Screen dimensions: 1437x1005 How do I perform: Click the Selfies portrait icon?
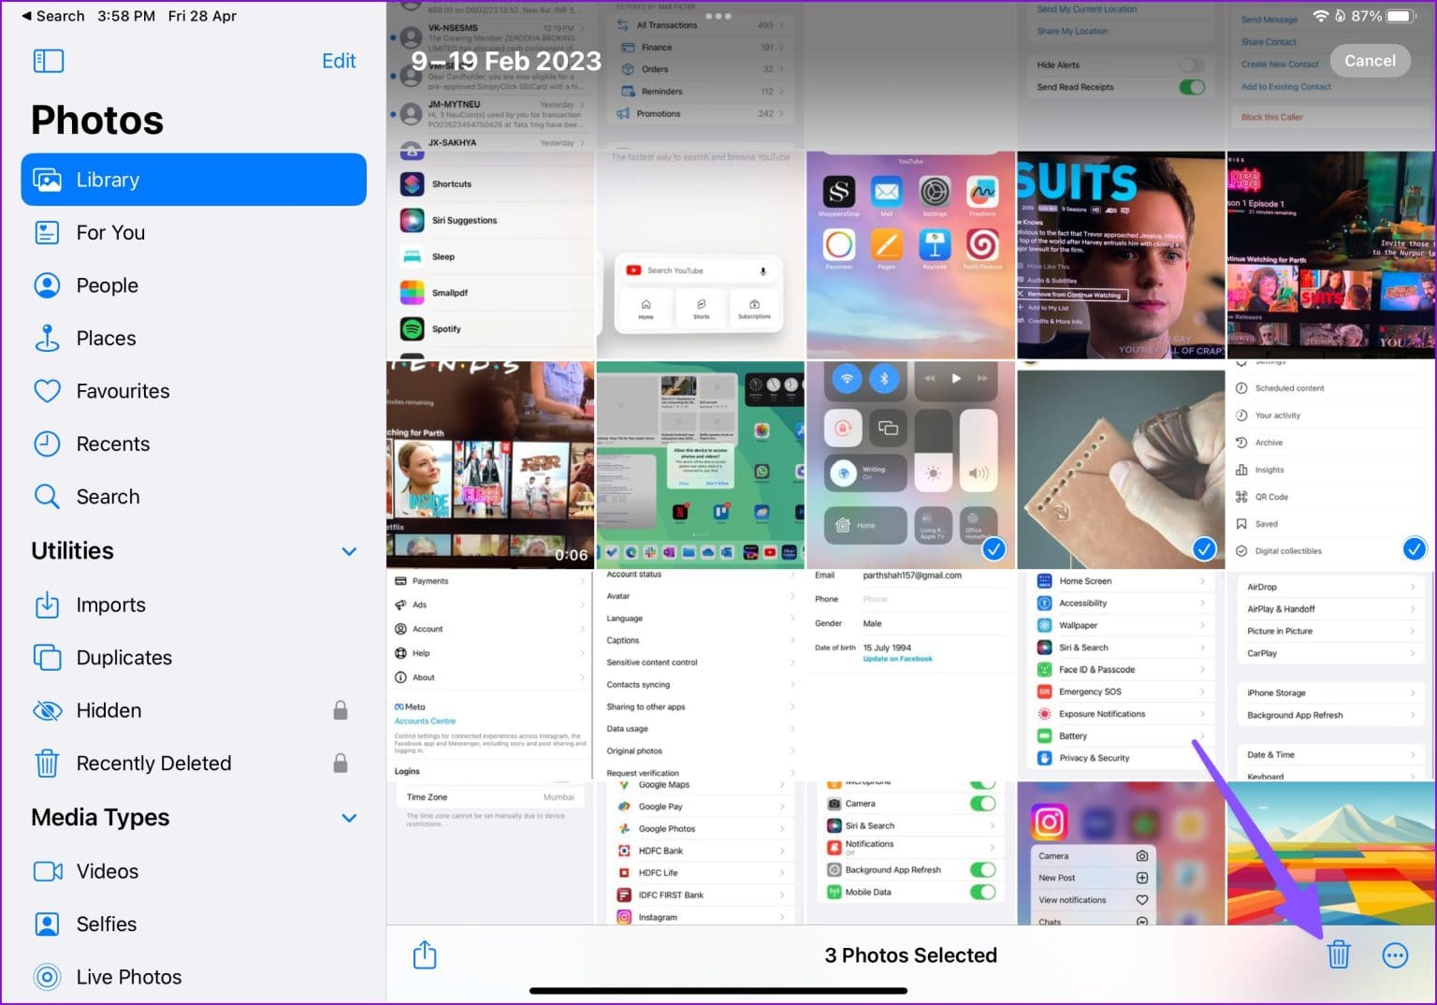point(47,924)
